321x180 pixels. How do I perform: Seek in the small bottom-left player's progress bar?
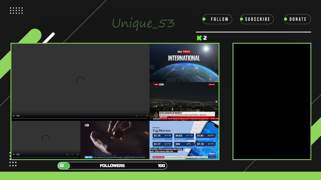point(46,157)
